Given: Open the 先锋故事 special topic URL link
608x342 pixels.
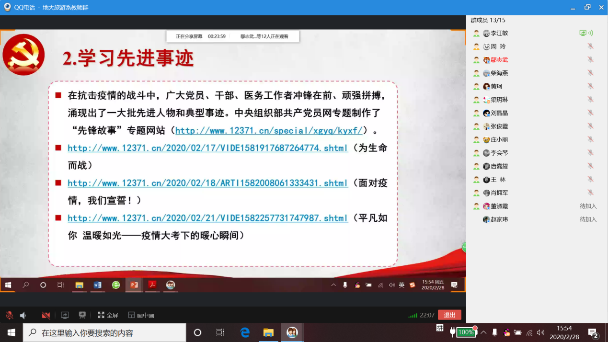Looking at the screenshot, I should [x=269, y=130].
